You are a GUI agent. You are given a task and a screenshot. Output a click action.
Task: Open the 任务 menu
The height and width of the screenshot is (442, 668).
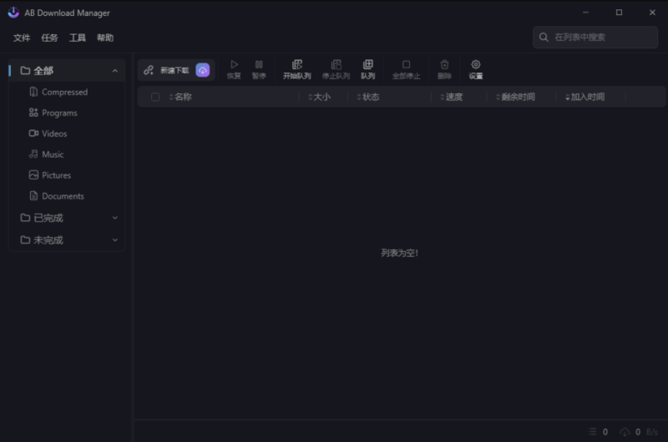(x=49, y=38)
